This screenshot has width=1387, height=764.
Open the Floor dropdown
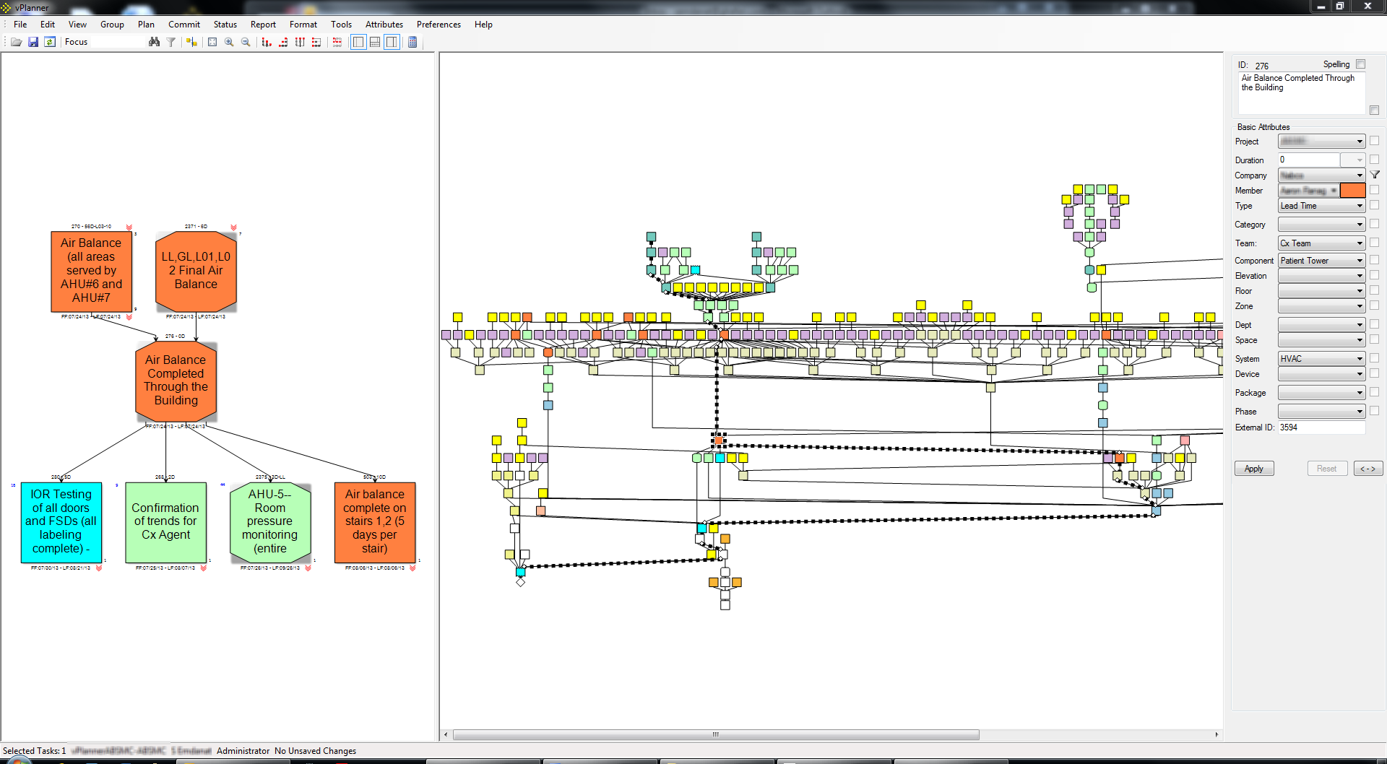point(1321,291)
